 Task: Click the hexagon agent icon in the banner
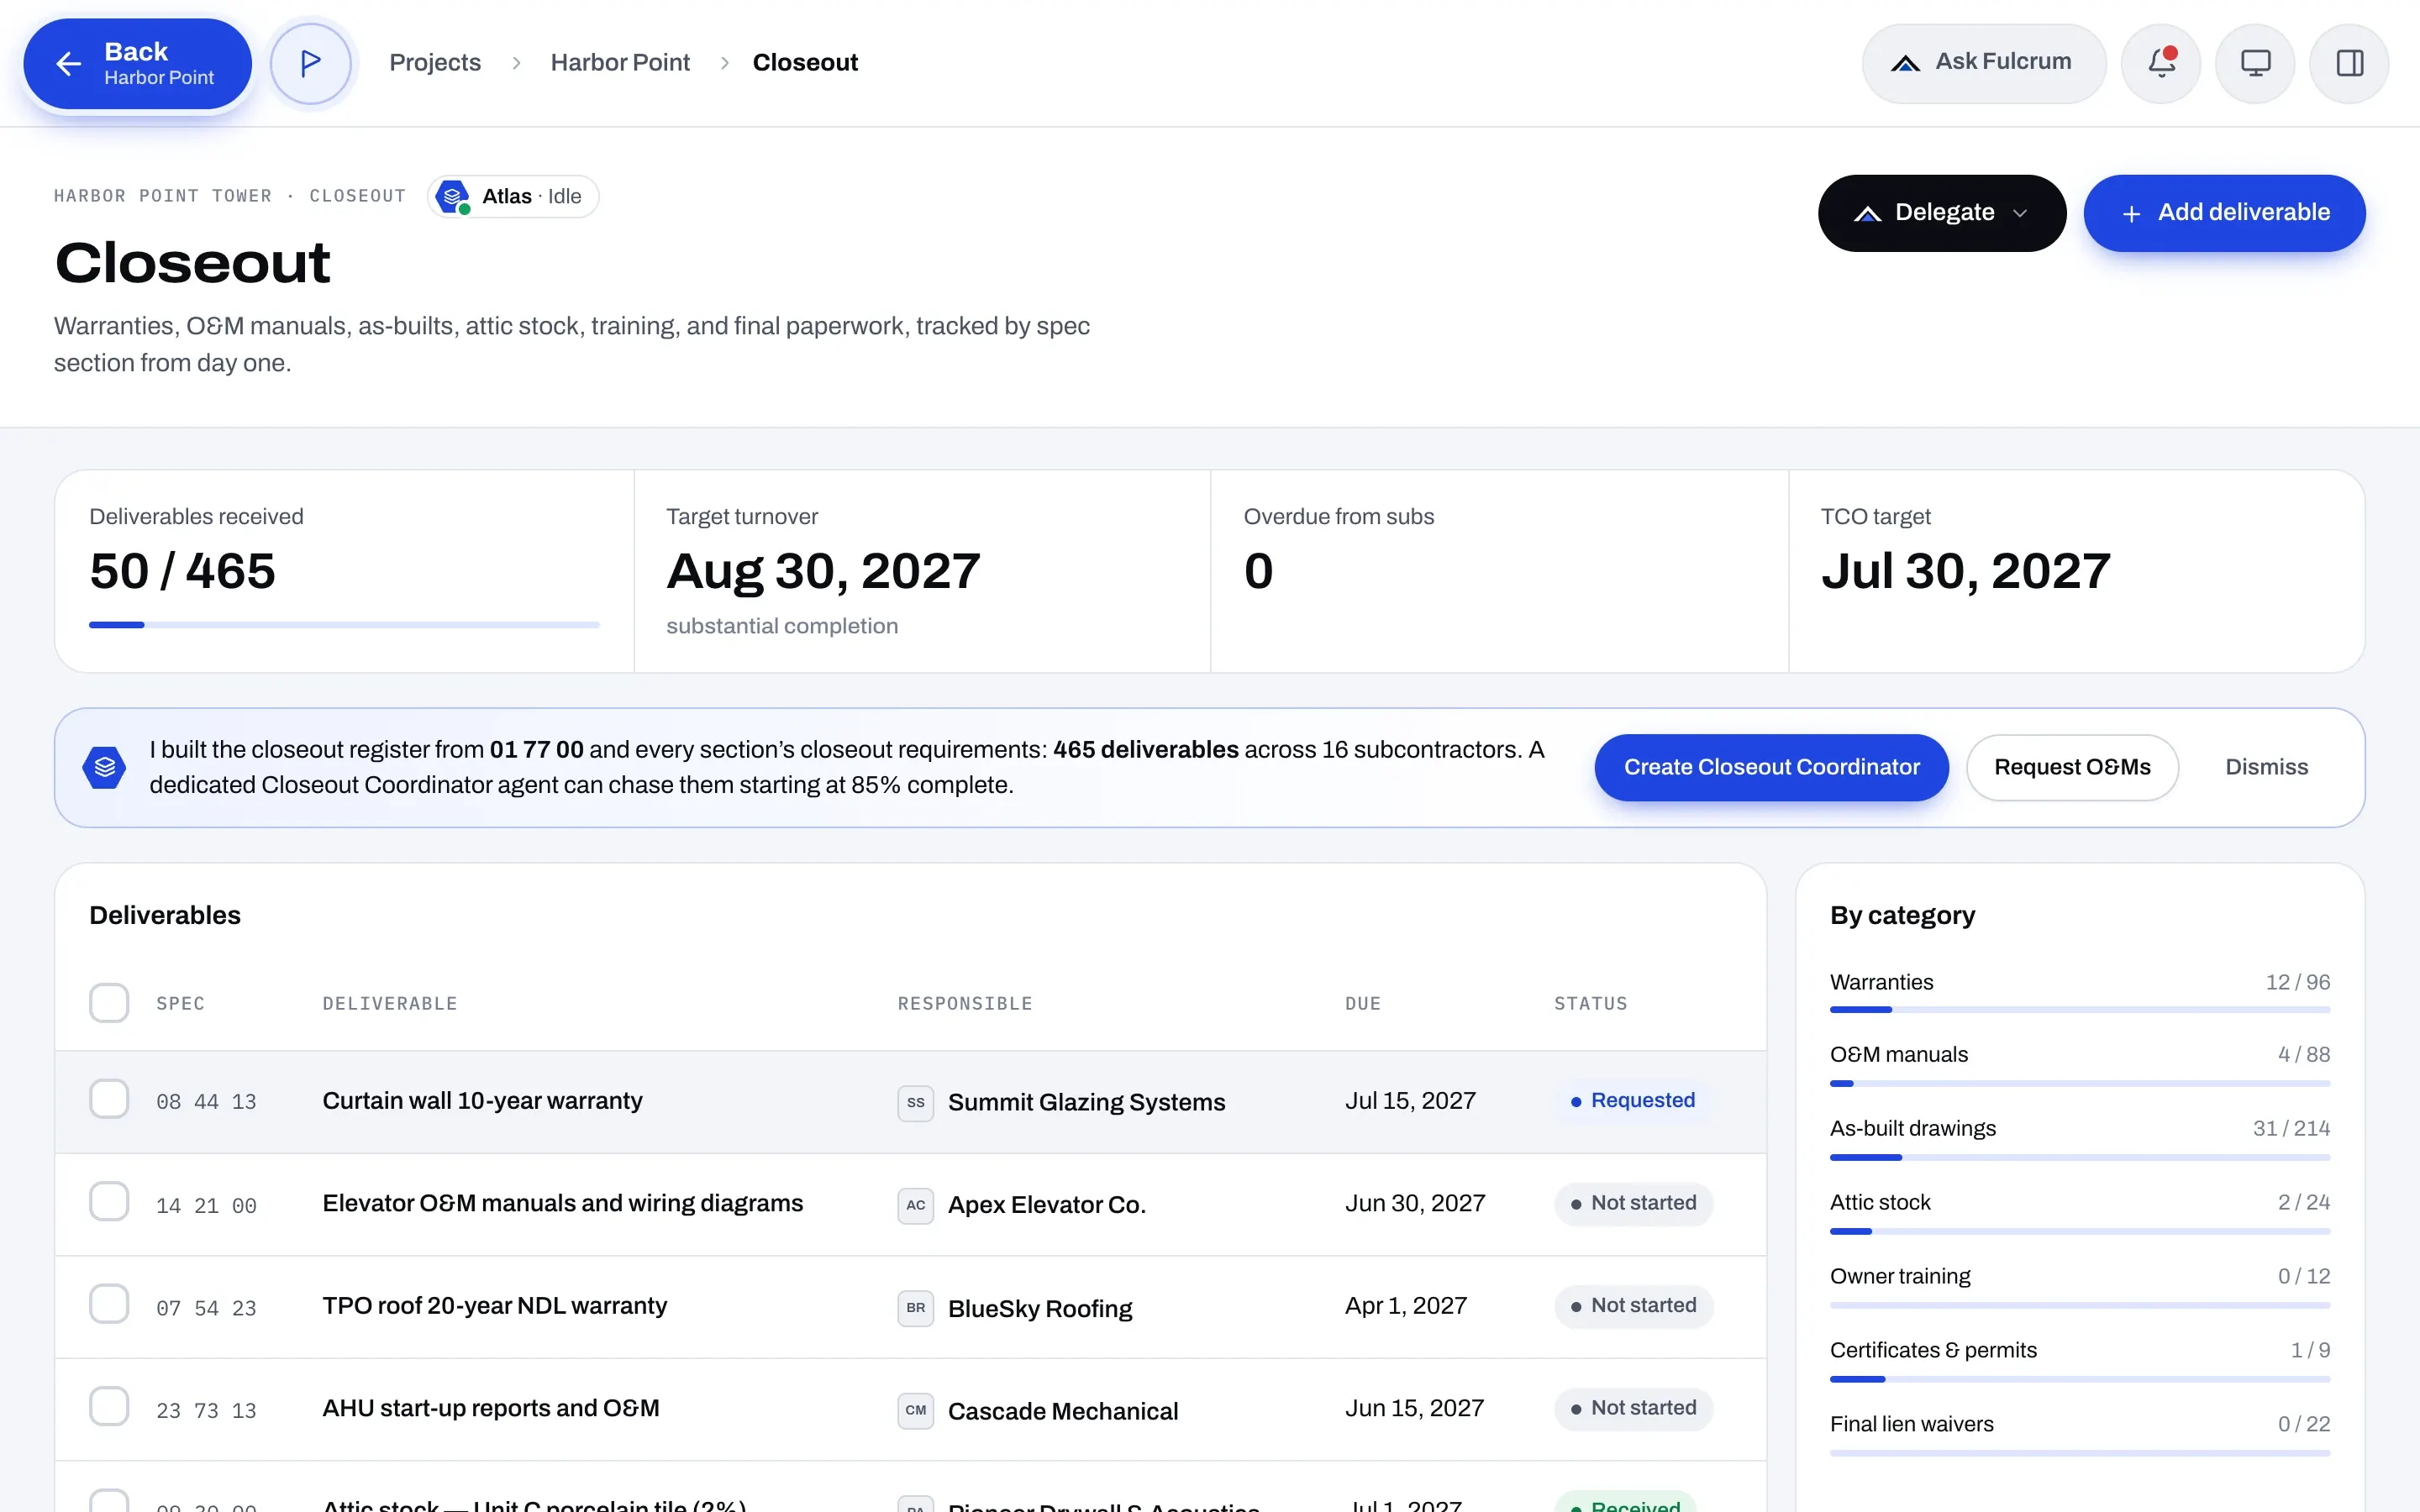[104, 767]
